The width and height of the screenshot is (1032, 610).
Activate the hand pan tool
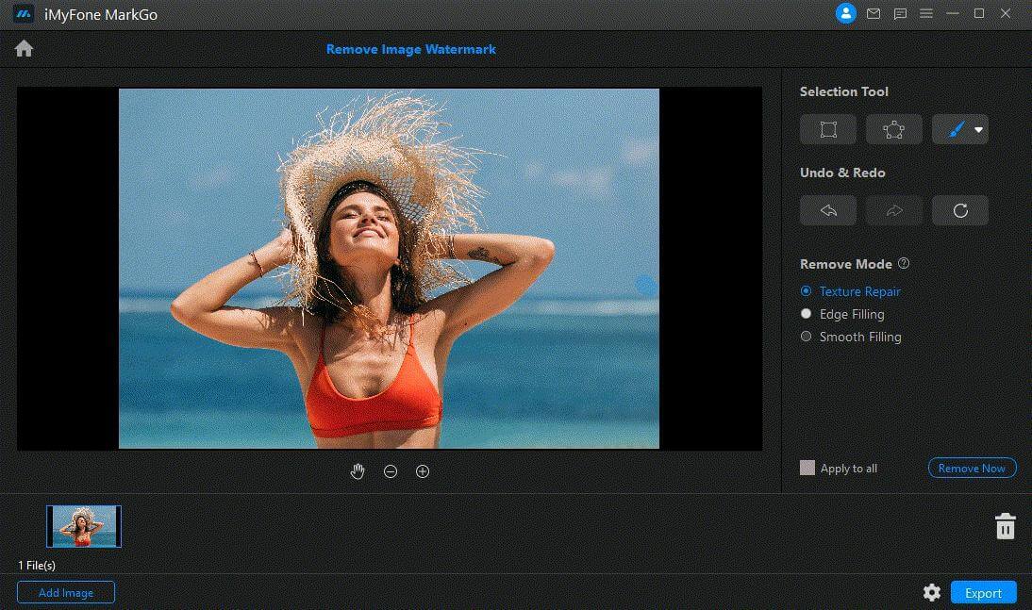point(358,471)
